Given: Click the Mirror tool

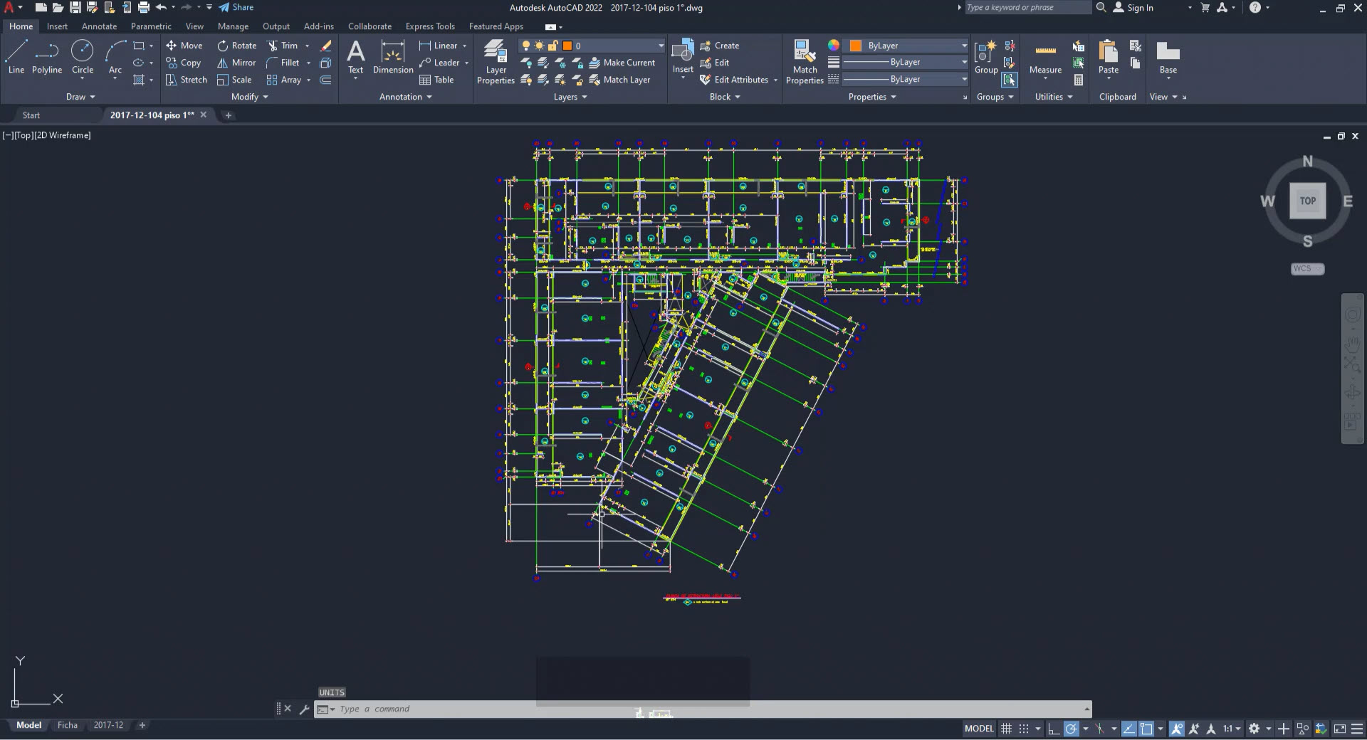Looking at the screenshot, I should pos(236,63).
